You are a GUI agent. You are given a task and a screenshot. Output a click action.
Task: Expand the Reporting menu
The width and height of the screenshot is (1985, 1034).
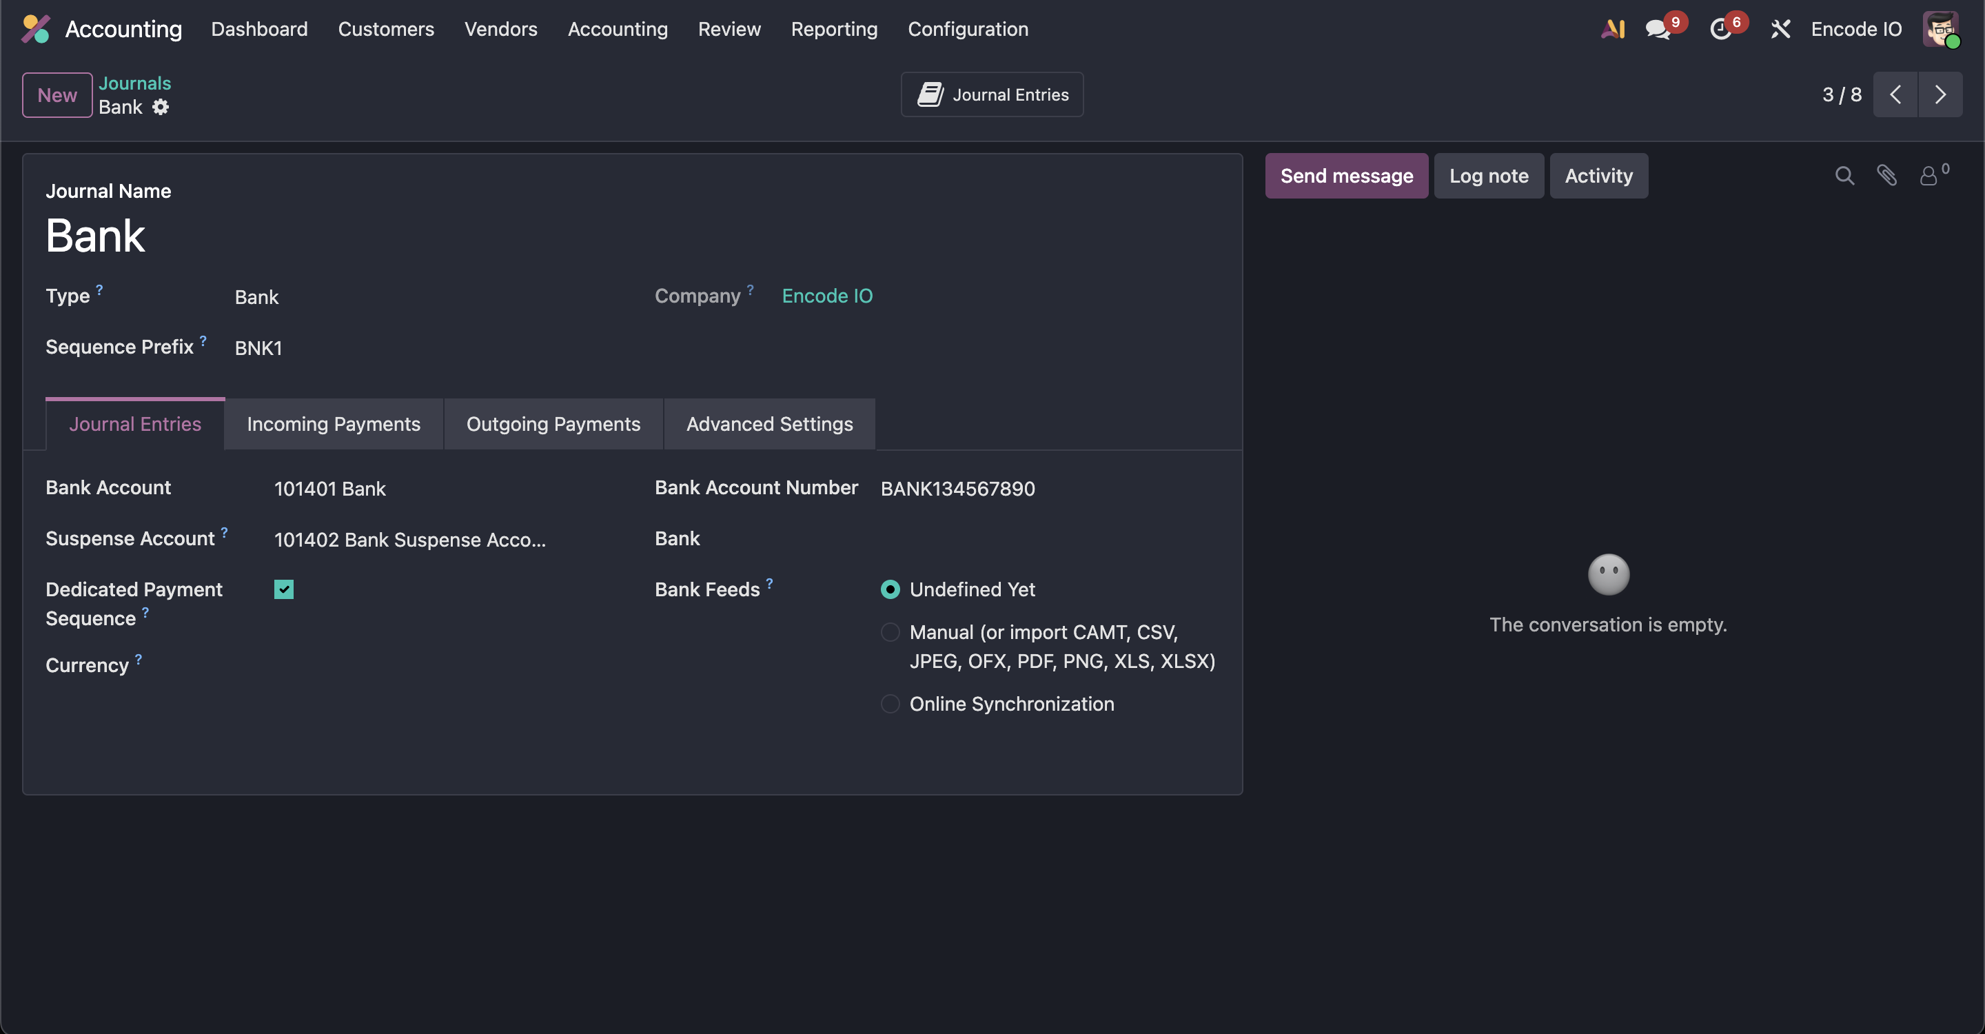(834, 29)
